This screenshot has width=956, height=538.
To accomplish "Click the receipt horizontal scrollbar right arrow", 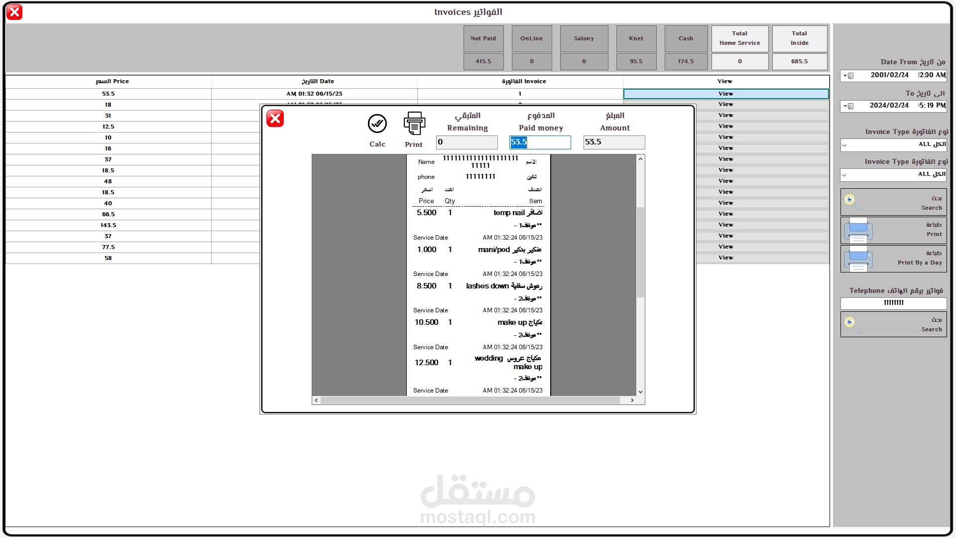I will point(632,400).
